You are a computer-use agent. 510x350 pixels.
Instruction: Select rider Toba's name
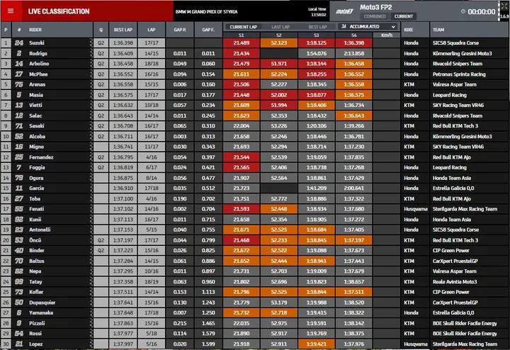tap(35, 199)
